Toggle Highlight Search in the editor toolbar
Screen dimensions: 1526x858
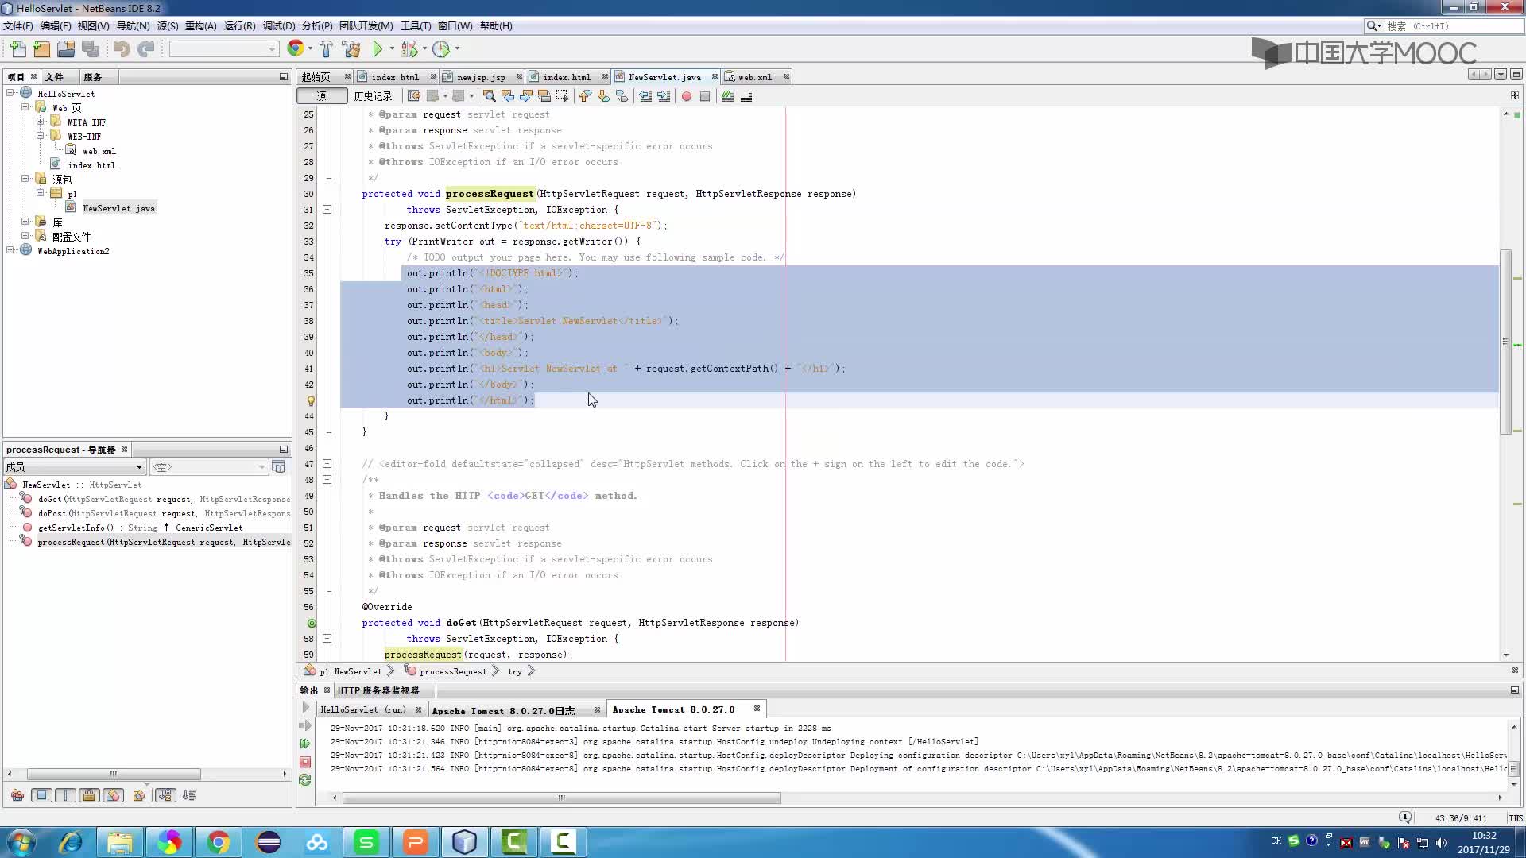pyautogui.click(x=544, y=96)
